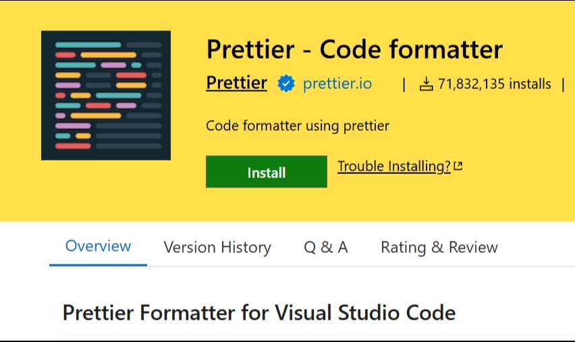Viewport: 575px width, 342px height.
Task: Click the bottom red bar in Prettier logo
Action: tap(73, 146)
